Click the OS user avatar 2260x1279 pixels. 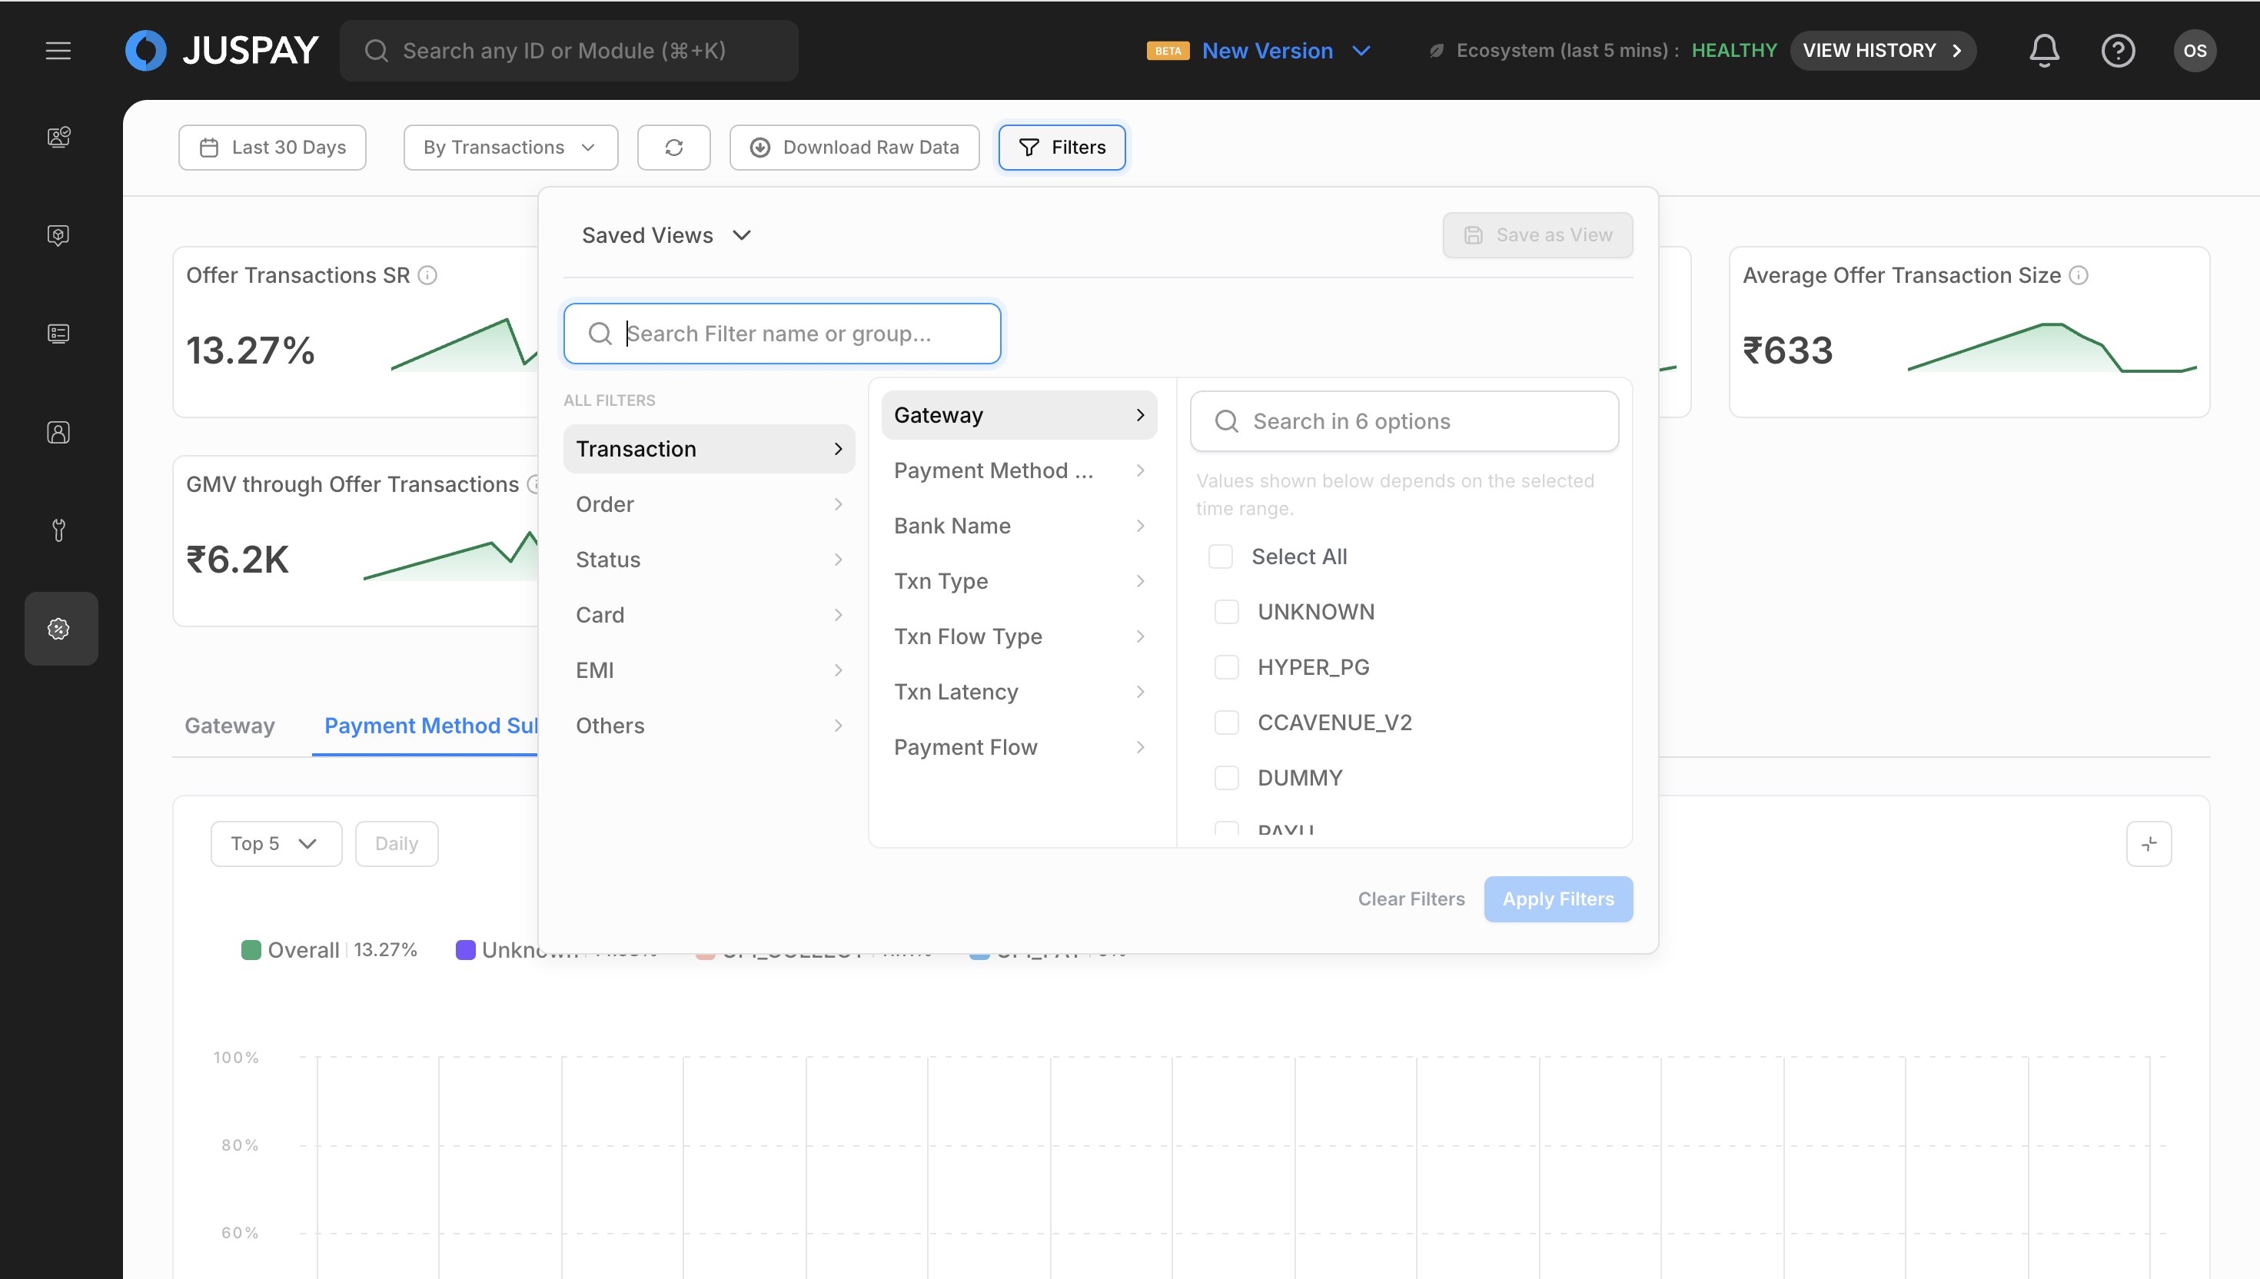pyautogui.click(x=2194, y=51)
